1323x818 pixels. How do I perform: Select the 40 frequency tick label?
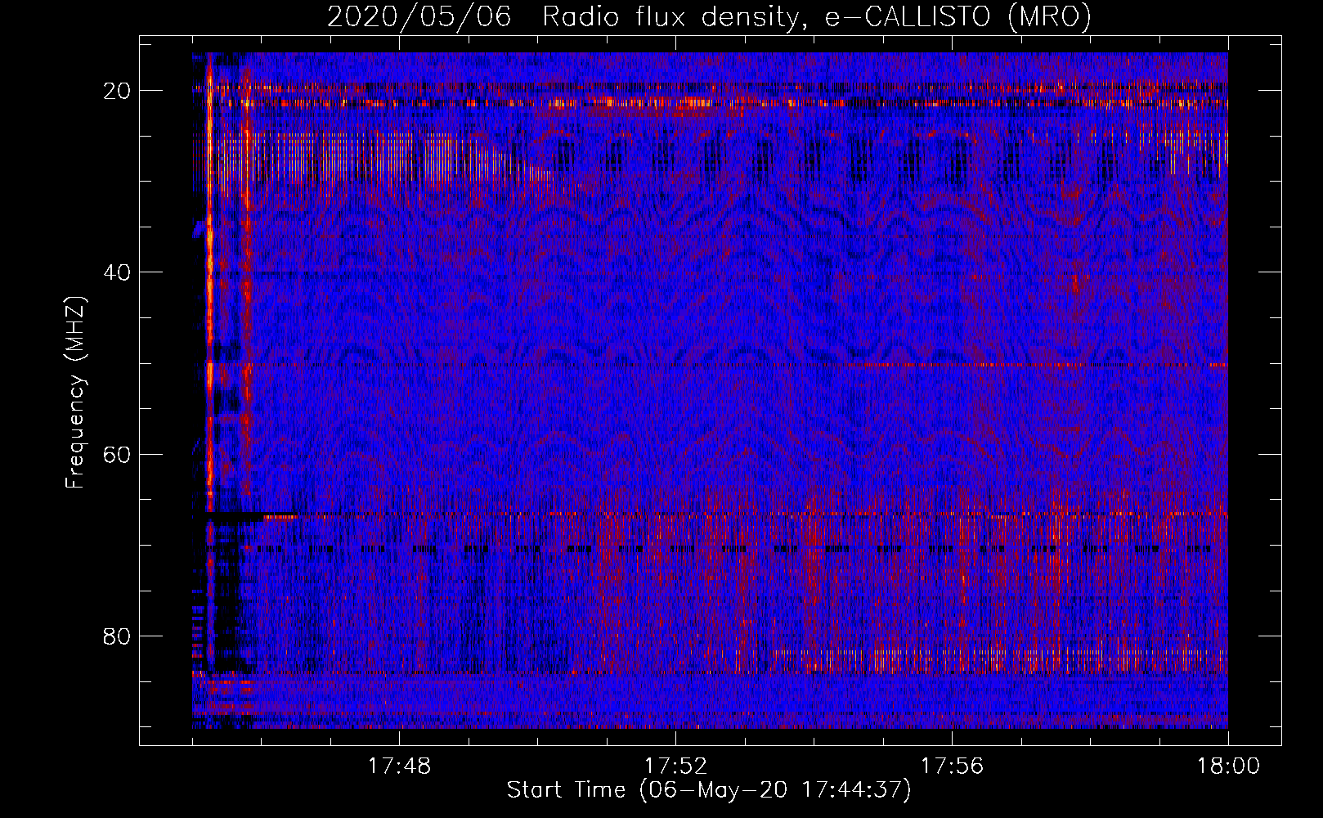(118, 272)
